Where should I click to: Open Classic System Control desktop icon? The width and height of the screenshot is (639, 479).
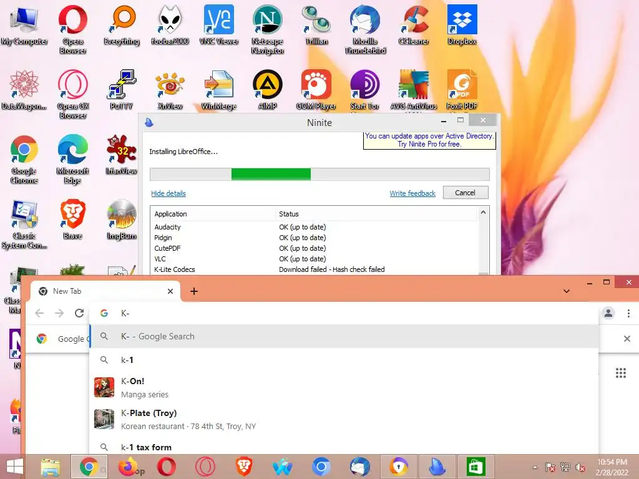24,224
